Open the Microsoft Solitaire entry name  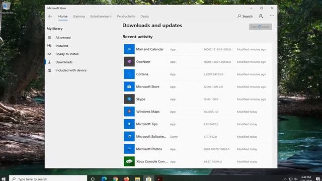tap(151, 136)
